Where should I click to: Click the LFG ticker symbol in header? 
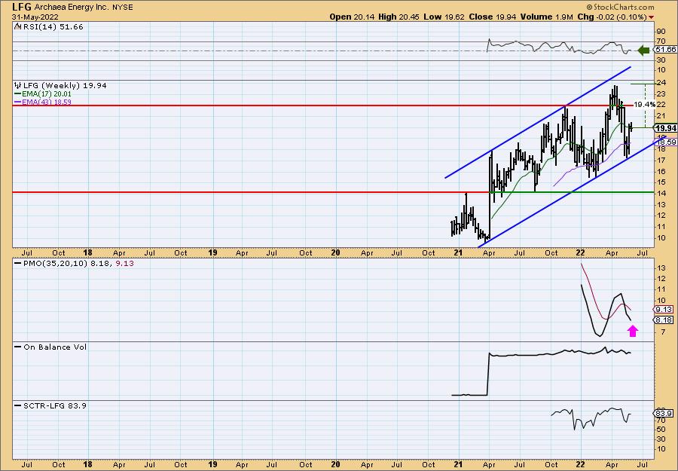22,7
